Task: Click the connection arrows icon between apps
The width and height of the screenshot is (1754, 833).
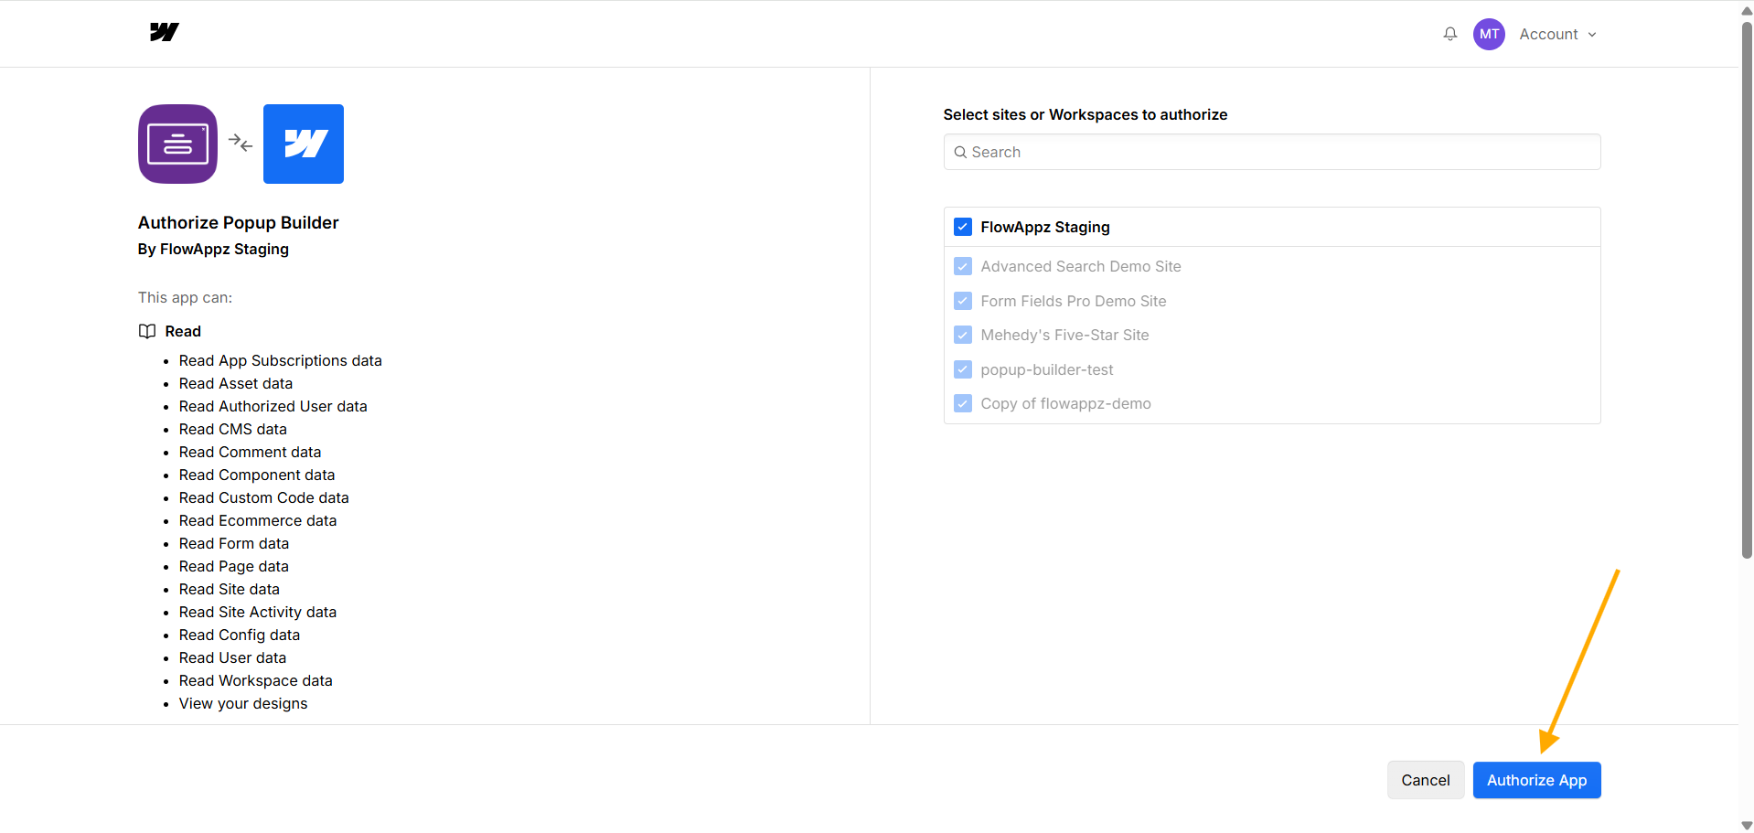Action: coord(241,143)
